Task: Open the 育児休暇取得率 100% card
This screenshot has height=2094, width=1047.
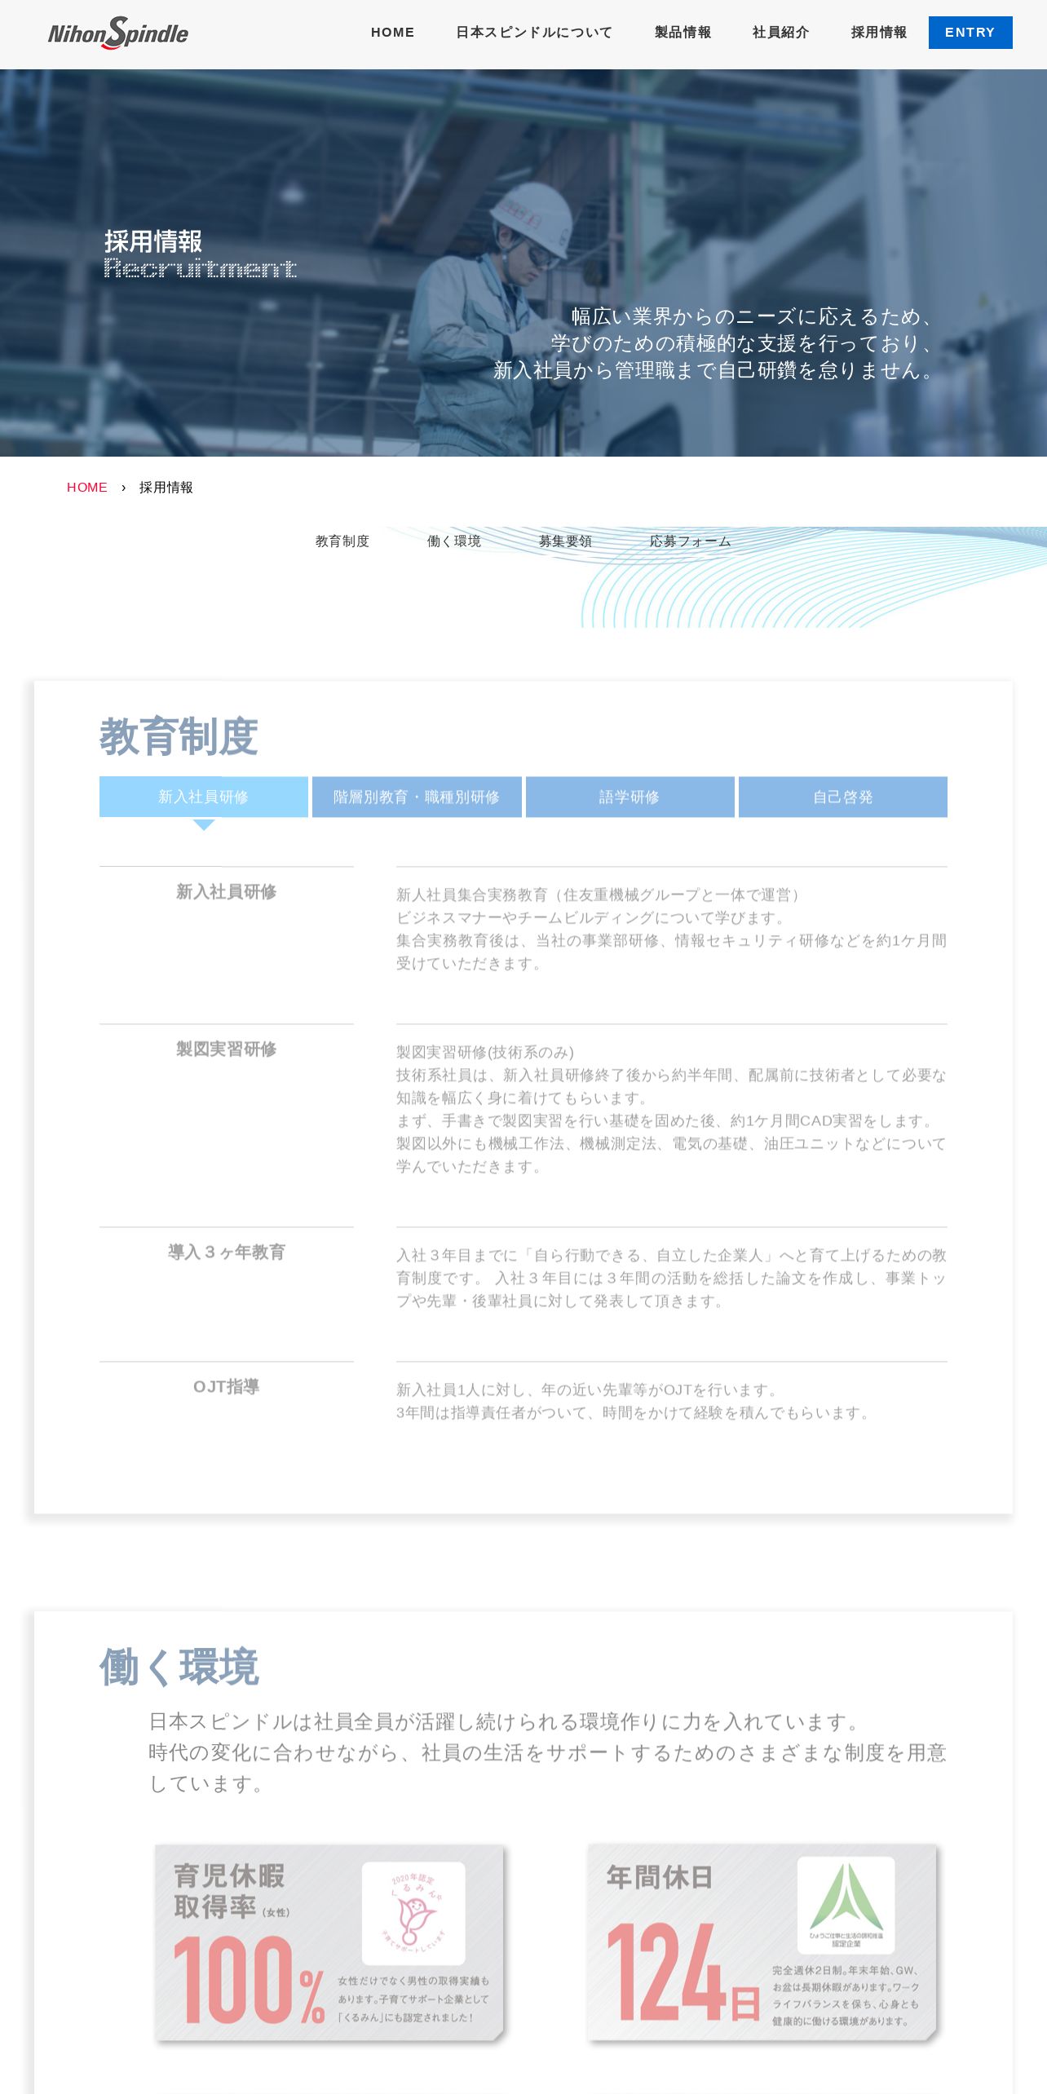Action: coord(329,1943)
